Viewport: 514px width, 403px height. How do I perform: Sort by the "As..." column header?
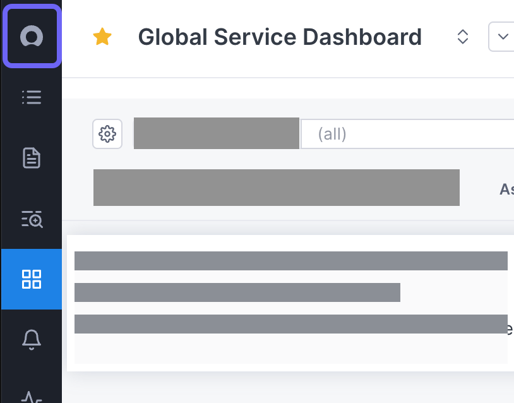[507, 188]
